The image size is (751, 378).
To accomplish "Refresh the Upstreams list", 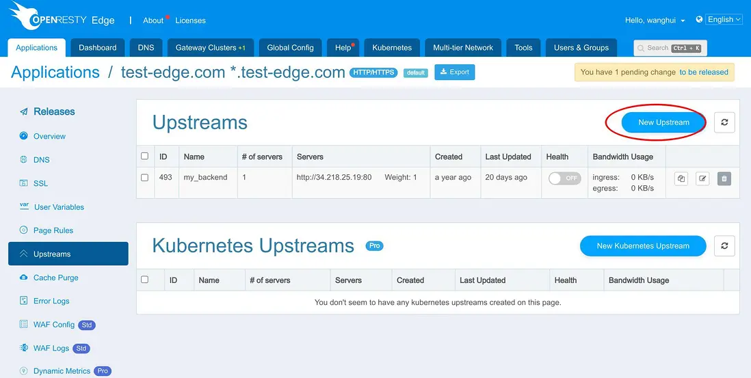I will pyautogui.click(x=724, y=122).
